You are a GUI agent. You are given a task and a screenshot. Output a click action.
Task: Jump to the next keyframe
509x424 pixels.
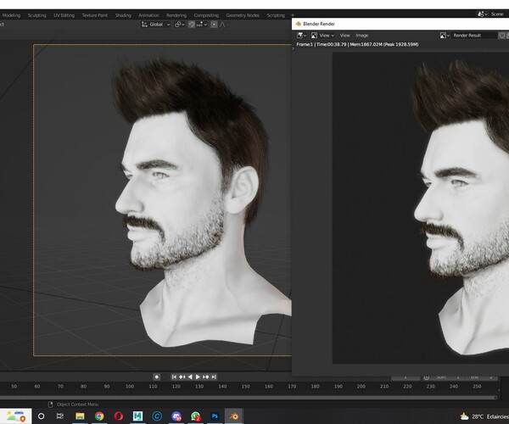[206, 377]
